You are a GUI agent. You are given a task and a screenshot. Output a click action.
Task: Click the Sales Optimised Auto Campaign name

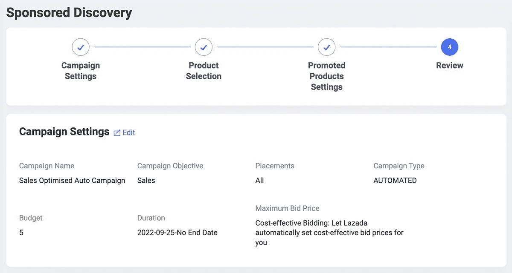pyautogui.click(x=72, y=181)
